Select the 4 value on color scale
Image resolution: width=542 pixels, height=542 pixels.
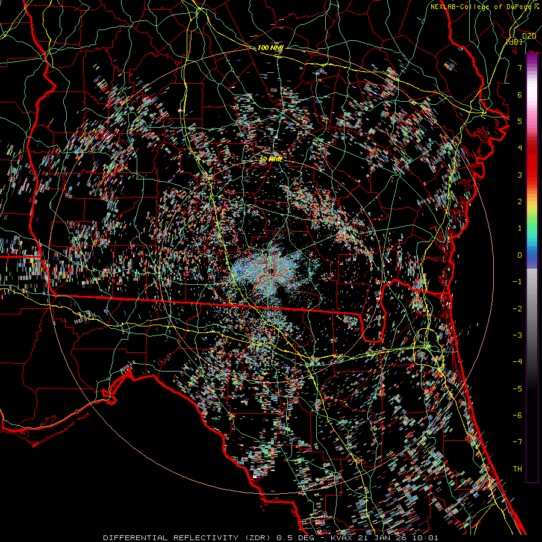[520, 148]
